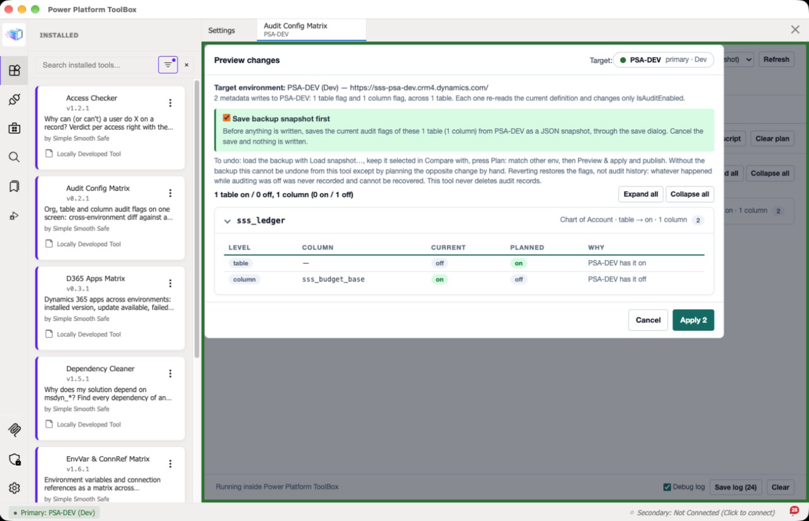Image resolution: width=809 pixels, height=521 pixels.
Task: Open the Audit Config Matrix three-dot menu
Action: tap(170, 193)
